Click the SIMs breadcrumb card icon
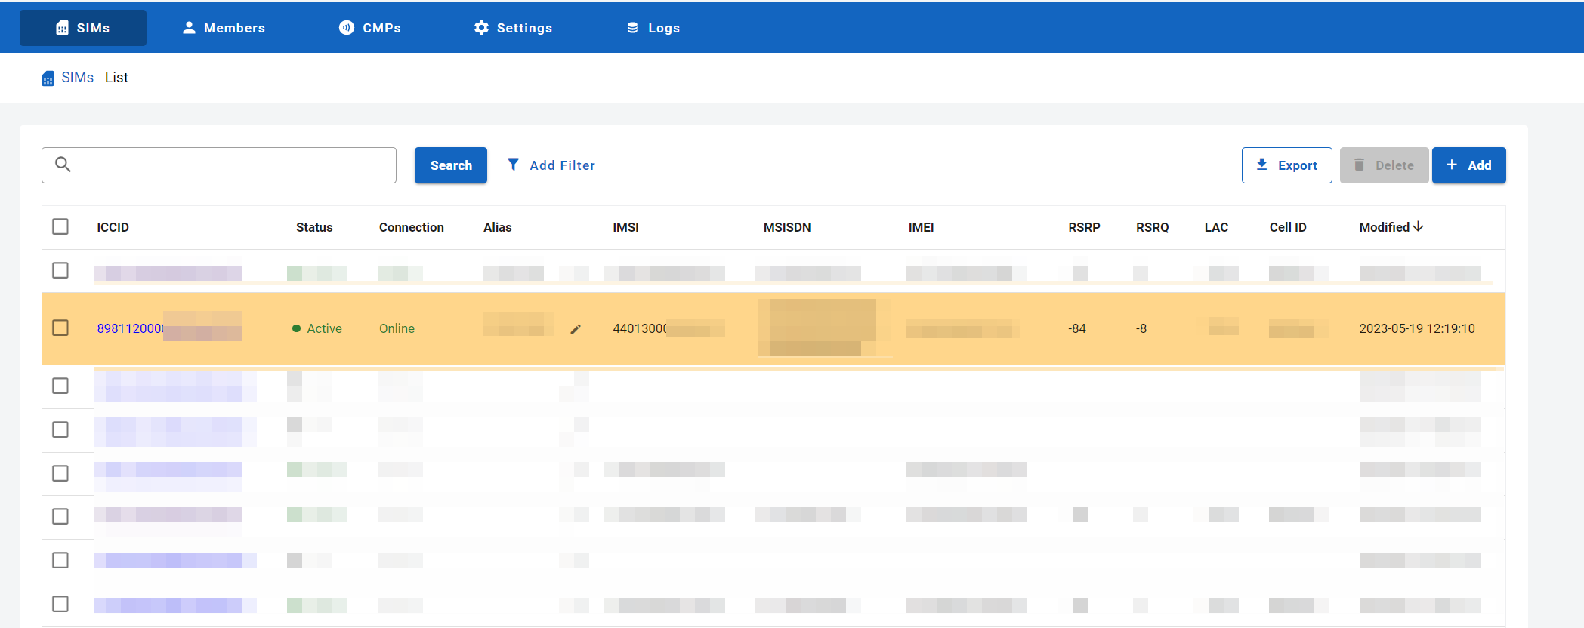1584x628 pixels. point(48,78)
